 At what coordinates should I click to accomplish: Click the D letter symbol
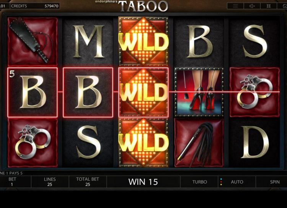(x=254, y=142)
